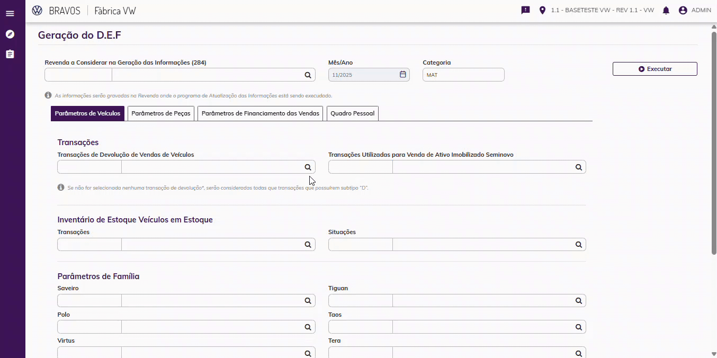Click the vertical page scrollbar
Image resolution: width=717 pixels, height=358 pixels.
pyautogui.click(x=714, y=143)
